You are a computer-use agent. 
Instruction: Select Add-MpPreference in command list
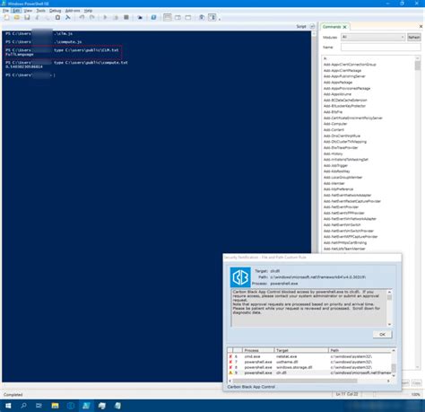point(338,189)
